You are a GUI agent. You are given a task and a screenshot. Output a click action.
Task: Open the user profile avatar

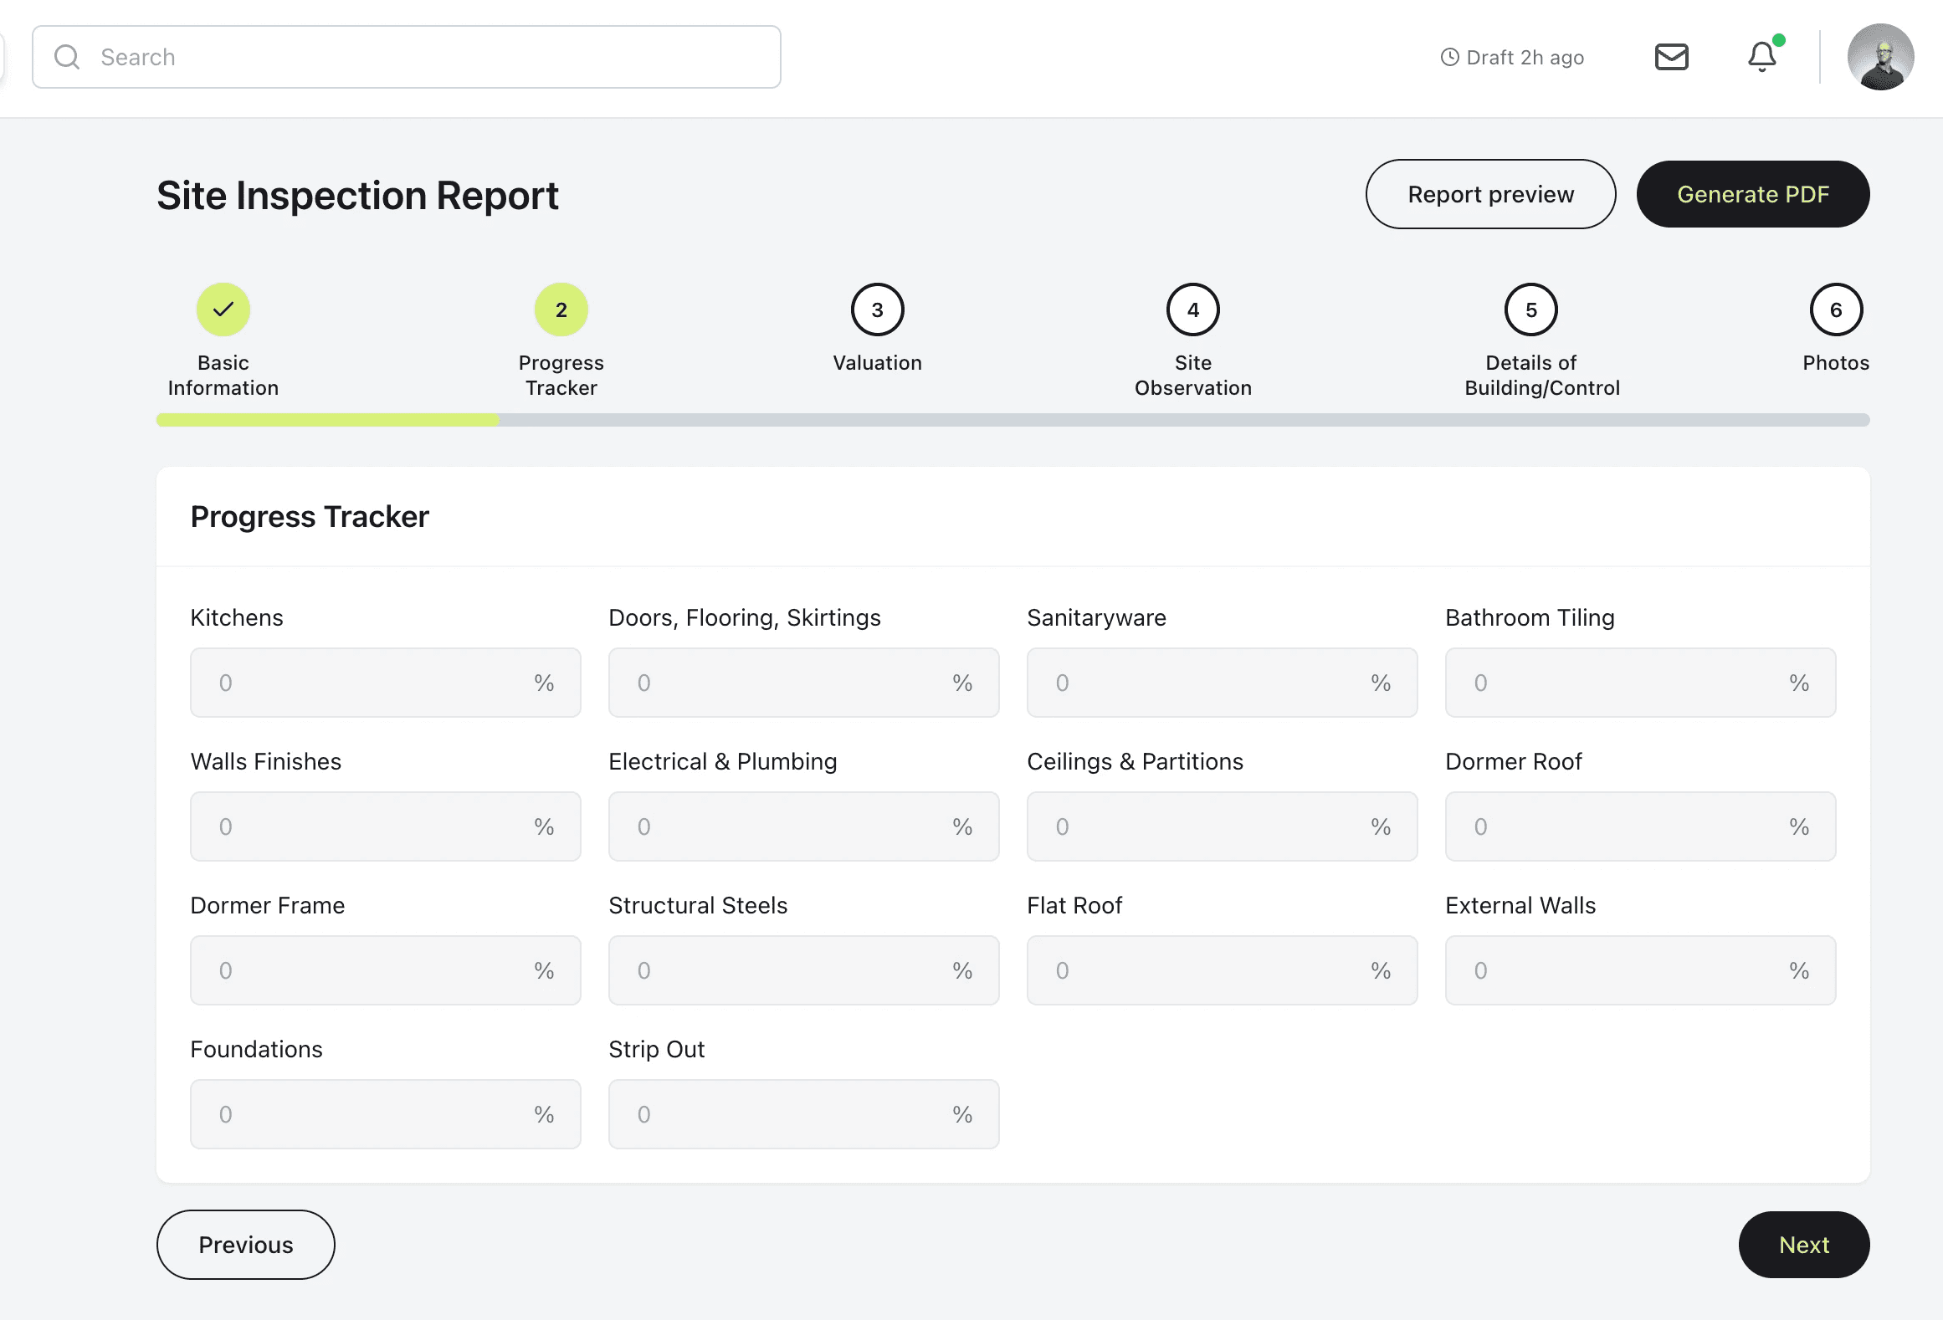(1880, 57)
